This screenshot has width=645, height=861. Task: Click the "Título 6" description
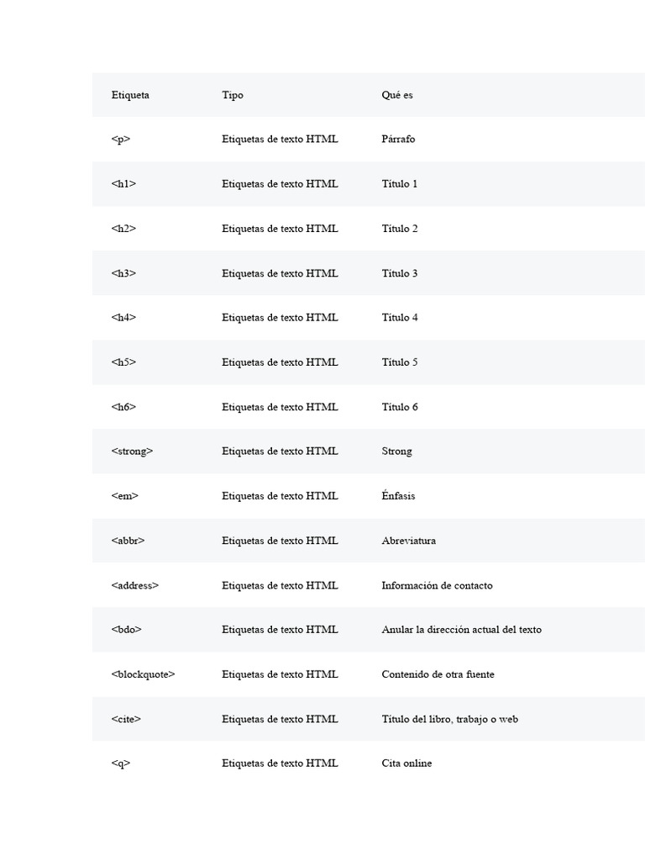tap(399, 407)
